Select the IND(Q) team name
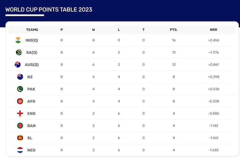This screenshot has width=240, height=159. tap(32, 40)
